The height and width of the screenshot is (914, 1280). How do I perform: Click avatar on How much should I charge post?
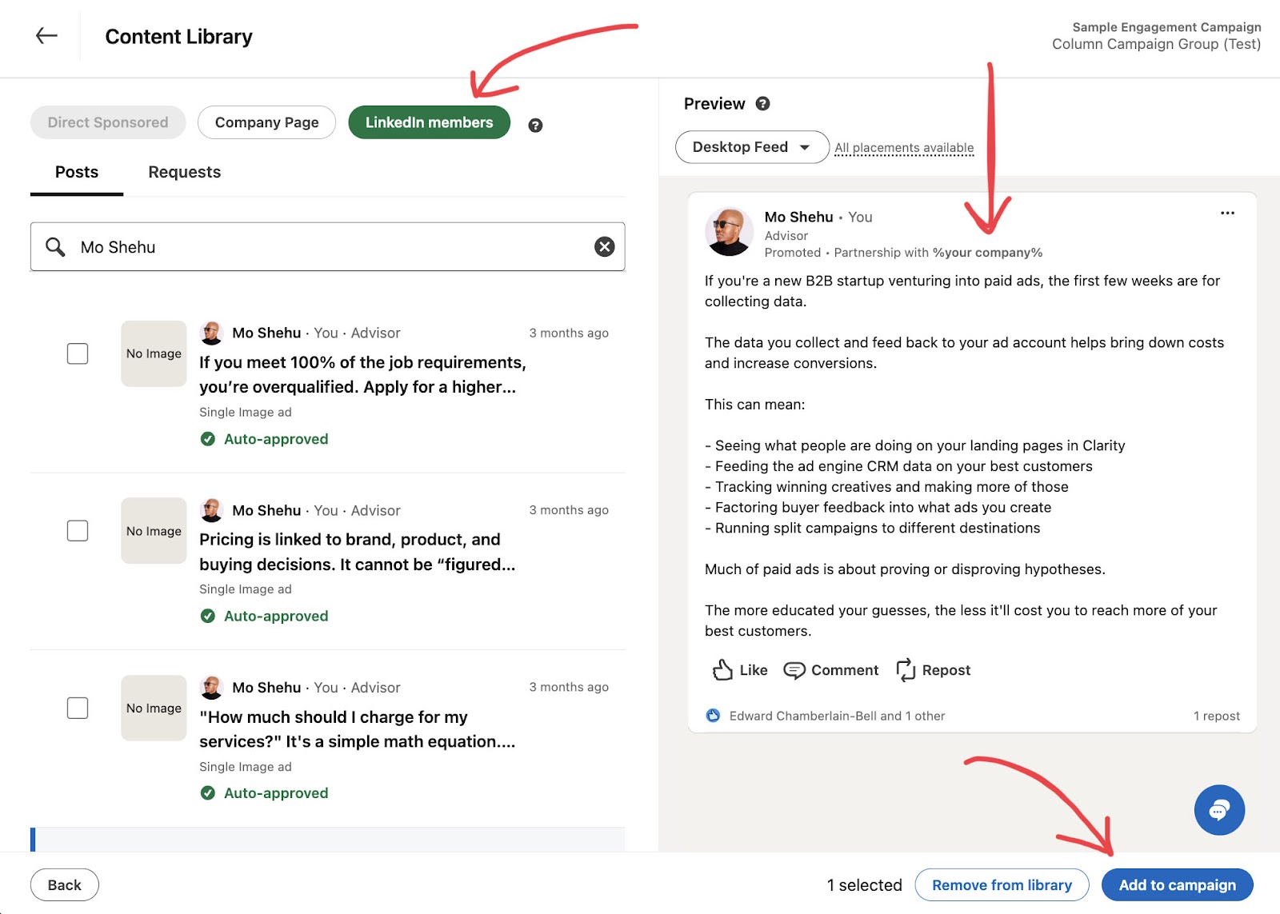pos(212,688)
